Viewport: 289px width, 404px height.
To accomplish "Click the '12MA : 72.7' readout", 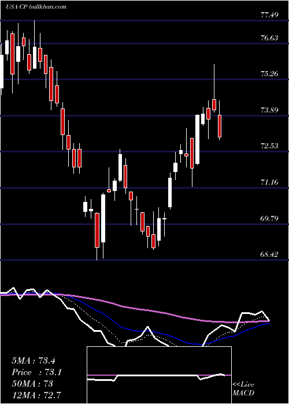I will coord(36,395).
